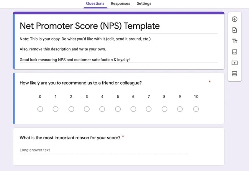
Task: Mark rating 3 on the scale
Action: coord(87,109)
